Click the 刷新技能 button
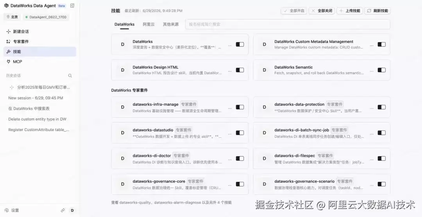 click(x=377, y=11)
